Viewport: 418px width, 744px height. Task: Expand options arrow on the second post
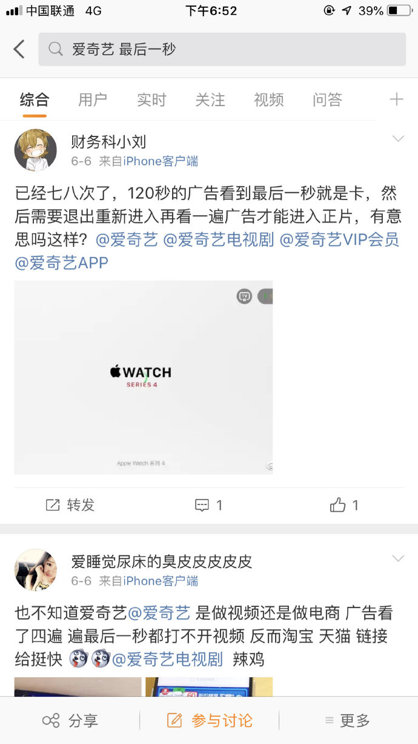(x=398, y=558)
